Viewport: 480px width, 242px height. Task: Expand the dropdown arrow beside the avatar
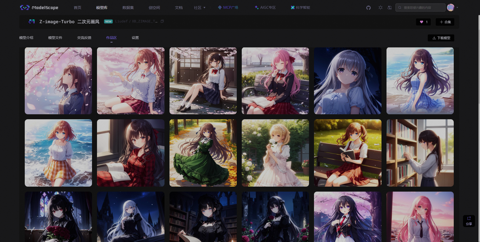(x=457, y=7)
